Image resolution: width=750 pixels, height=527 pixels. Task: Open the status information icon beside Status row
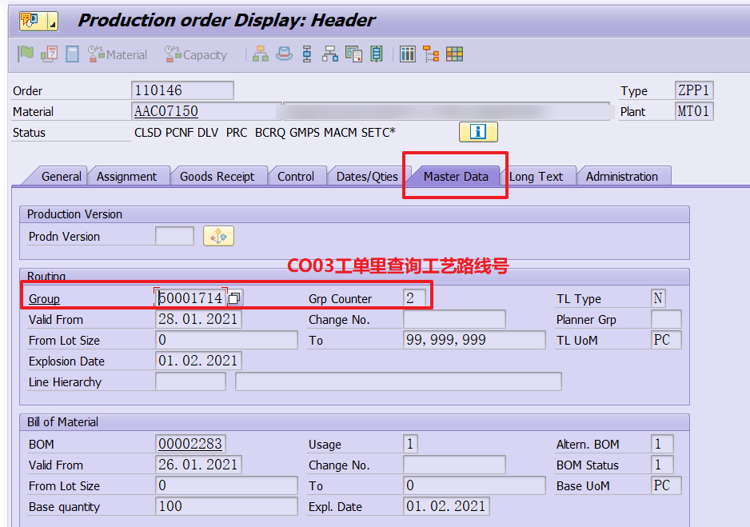pyautogui.click(x=478, y=132)
